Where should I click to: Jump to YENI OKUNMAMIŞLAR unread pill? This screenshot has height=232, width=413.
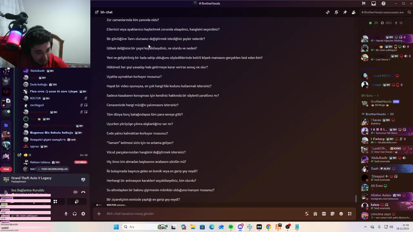click(53, 169)
